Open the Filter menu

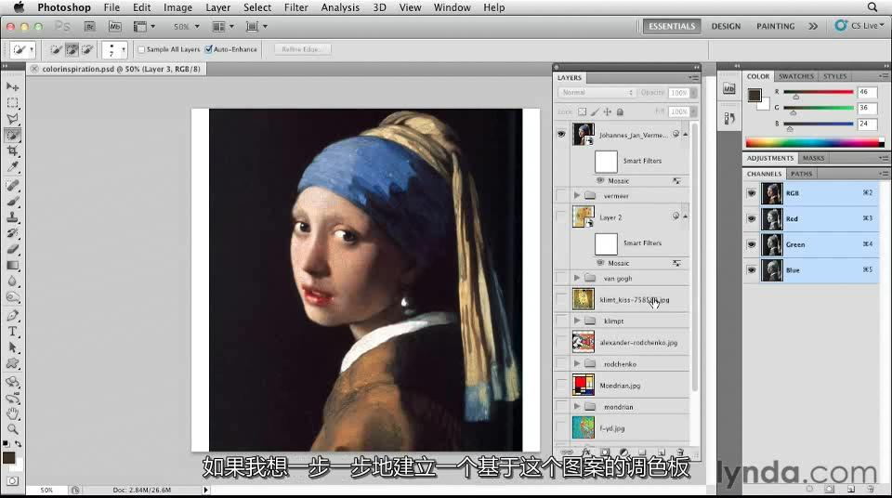296,7
